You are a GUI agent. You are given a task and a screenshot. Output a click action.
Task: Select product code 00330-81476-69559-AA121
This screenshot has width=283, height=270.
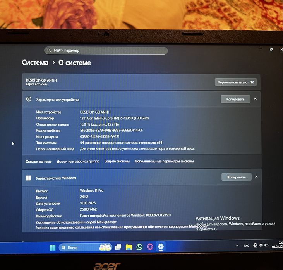pos(99,136)
